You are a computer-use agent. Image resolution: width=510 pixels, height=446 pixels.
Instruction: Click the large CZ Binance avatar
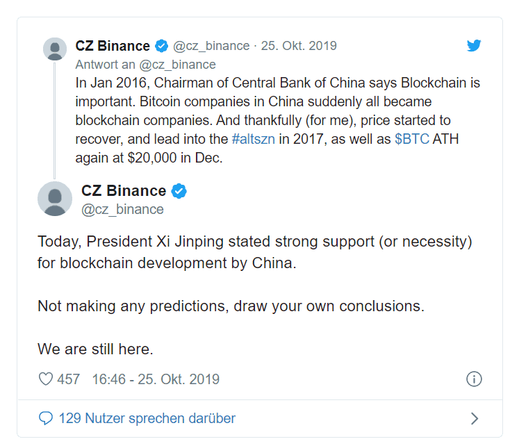[x=55, y=199]
